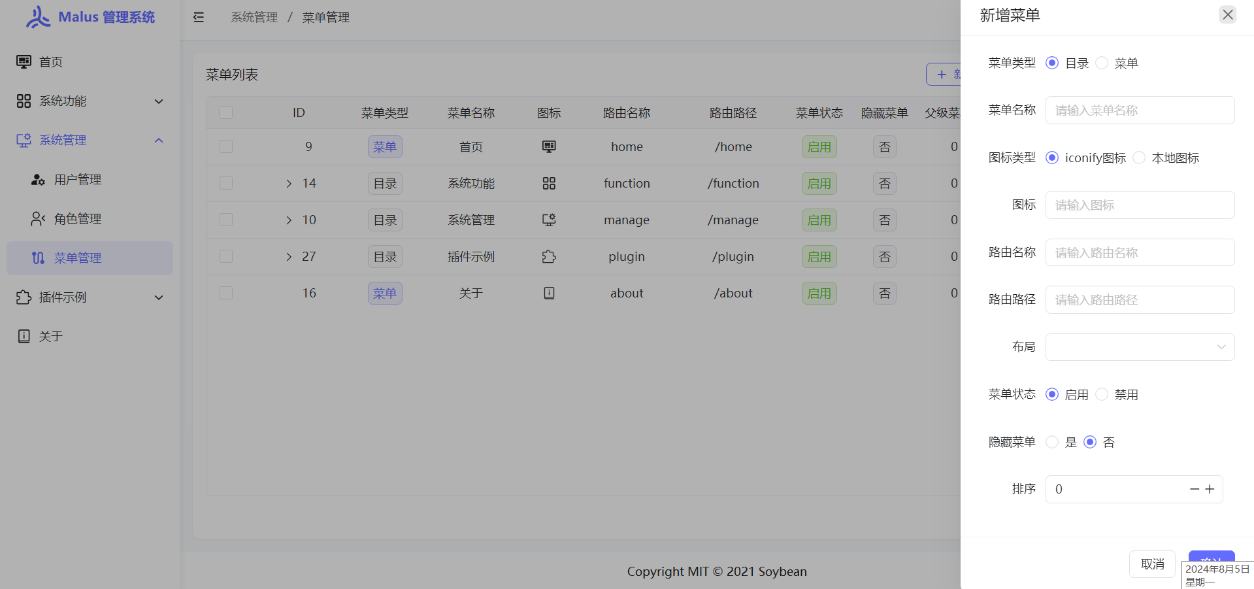1254x589 pixels.
Task: Focus the 排序 number input
Action: (1134, 489)
